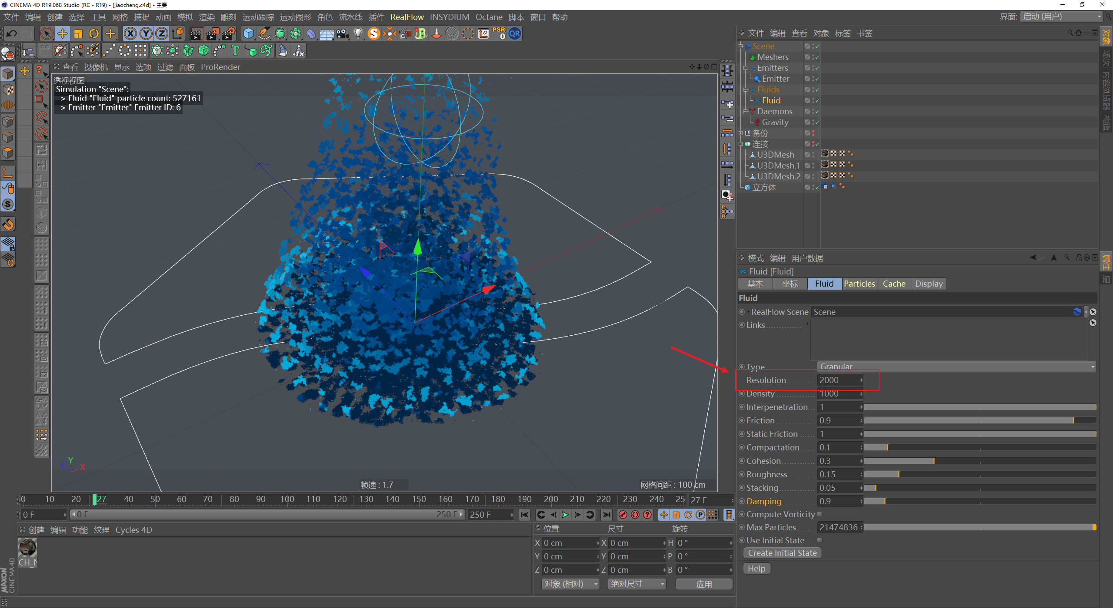Enable Use Initial State checkbox
The width and height of the screenshot is (1113, 608).
click(x=820, y=540)
